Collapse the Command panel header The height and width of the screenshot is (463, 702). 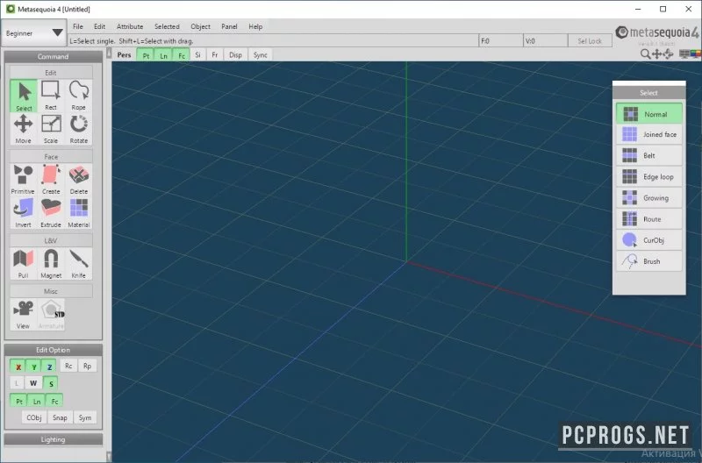54,56
